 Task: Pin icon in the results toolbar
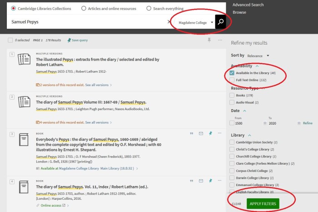(209, 40)
